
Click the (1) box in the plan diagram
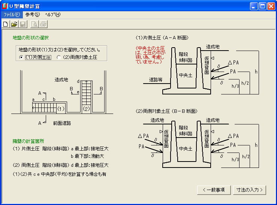(61, 109)
